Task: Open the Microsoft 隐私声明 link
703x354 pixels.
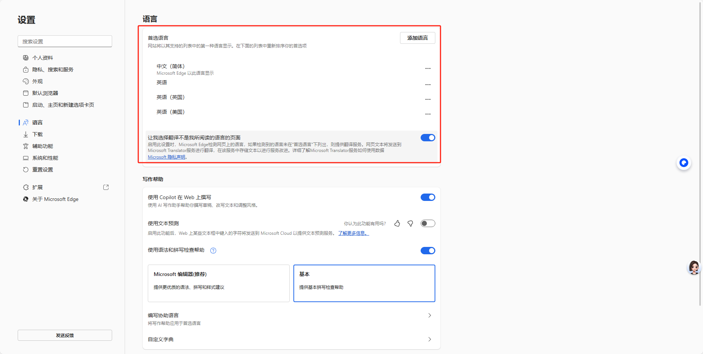Action: (x=166, y=157)
